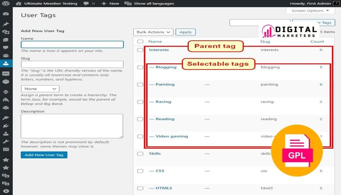Click the Add New User Tag button
Screen dimensions: 341x195
44,155
